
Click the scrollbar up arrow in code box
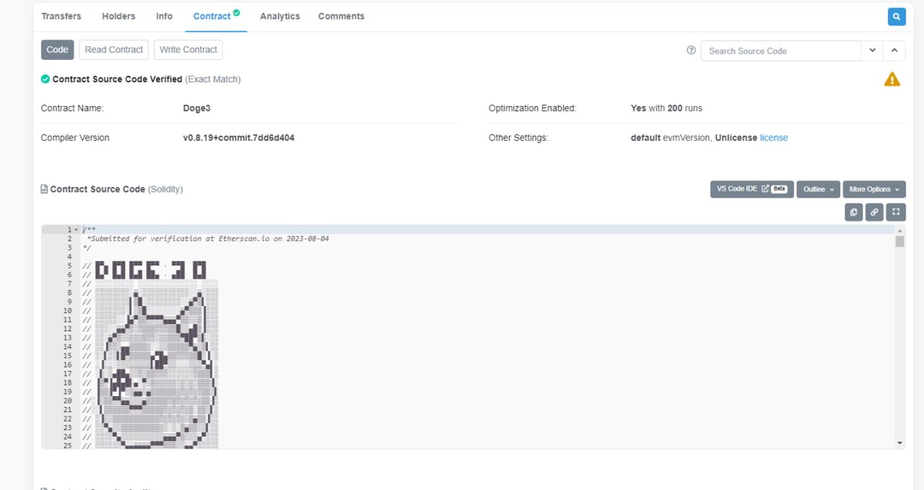click(900, 230)
